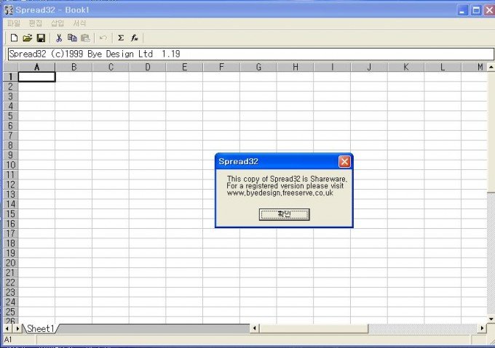Select row 25 header
Image resolution: width=495 pixels, height=348 pixels.
coord(10,312)
